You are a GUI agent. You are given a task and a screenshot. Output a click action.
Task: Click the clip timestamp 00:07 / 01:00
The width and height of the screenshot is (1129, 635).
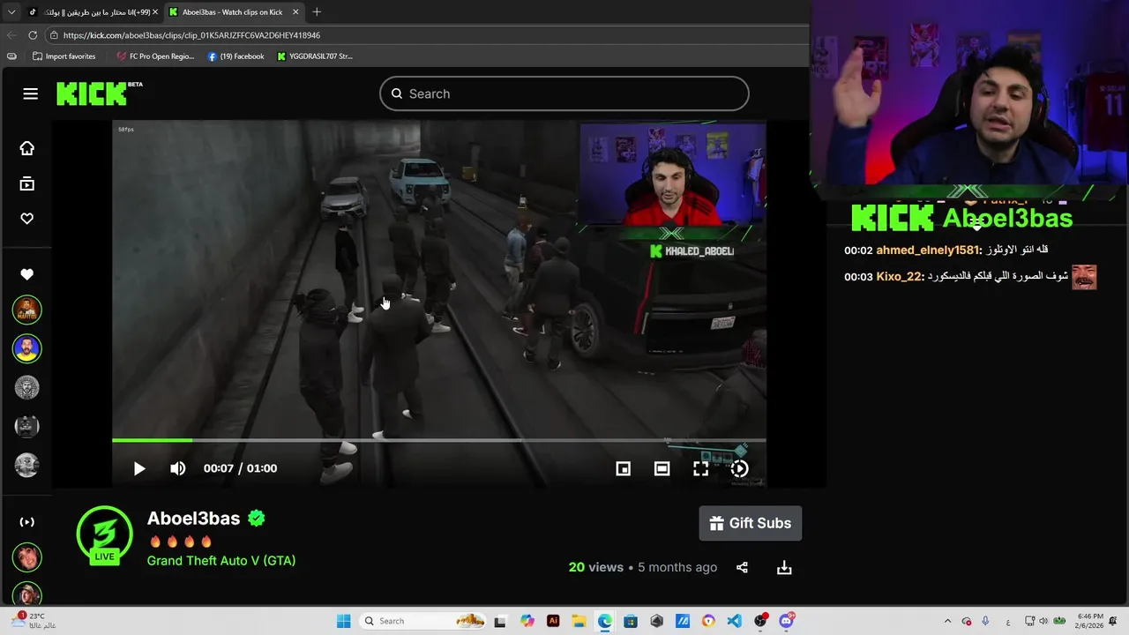click(240, 468)
